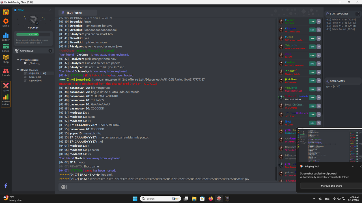Open Task View icon on taskbar

pos(186,198)
